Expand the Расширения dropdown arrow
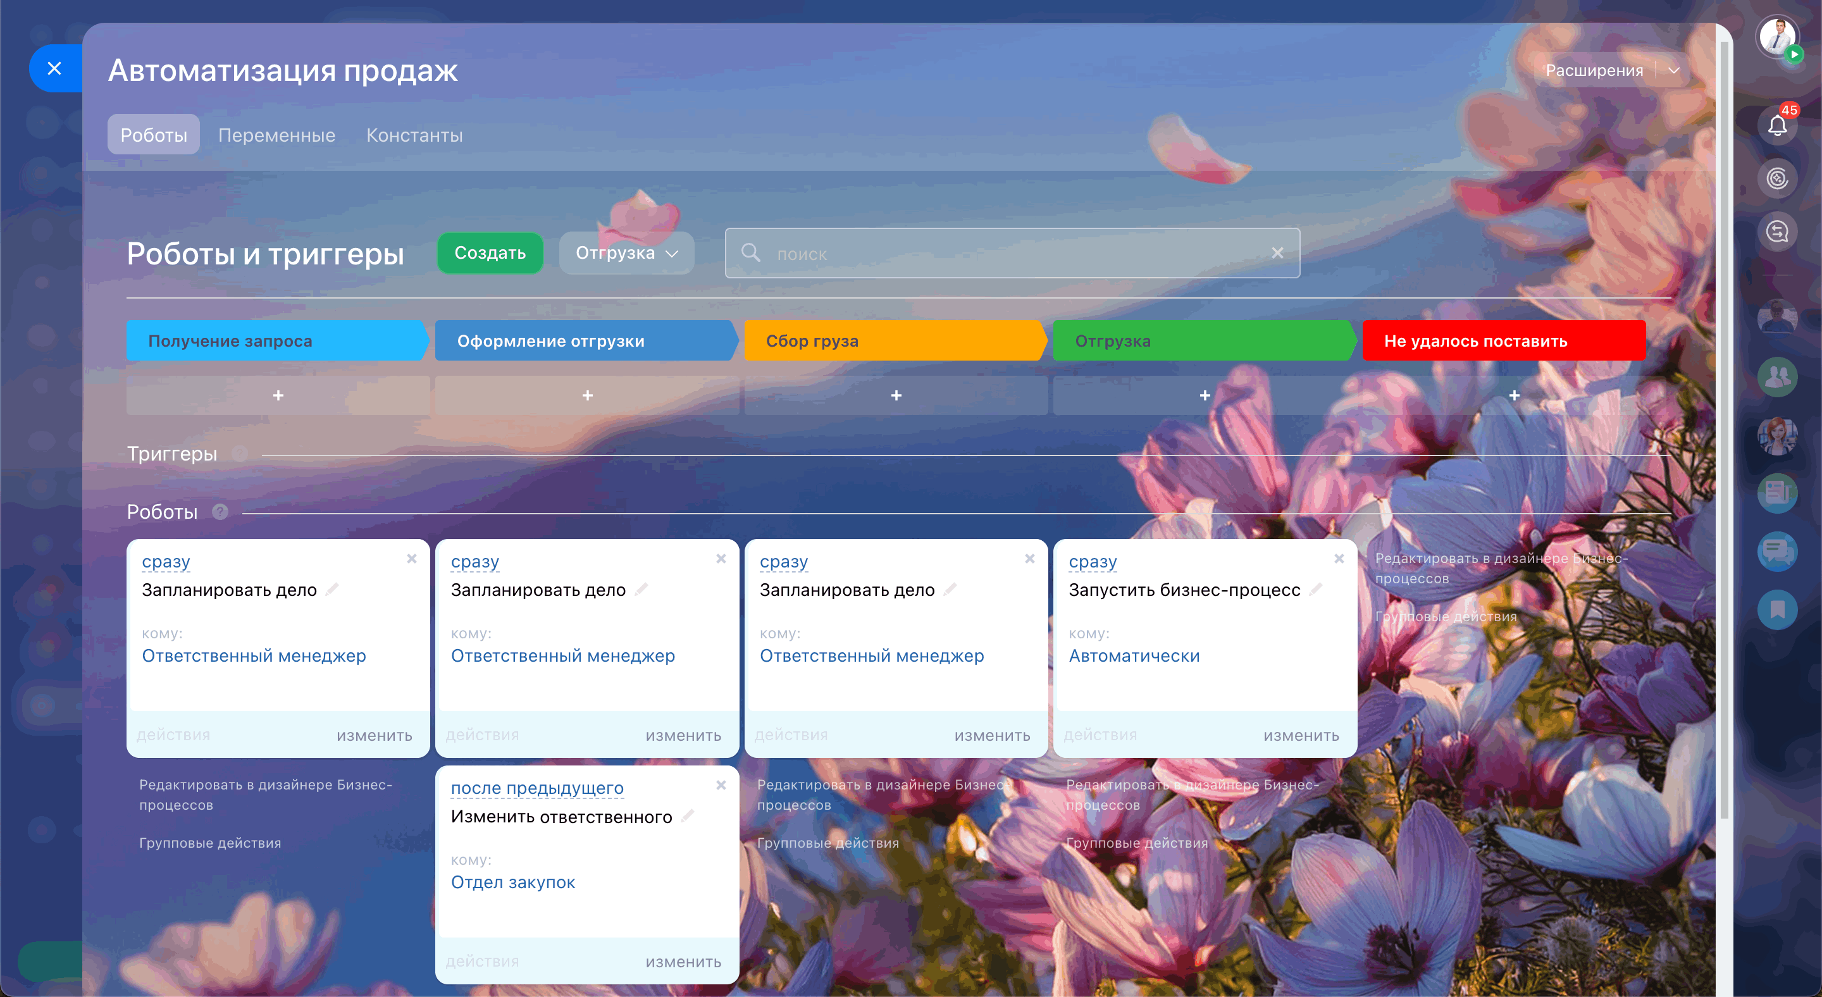This screenshot has height=997, width=1822. (x=1673, y=70)
